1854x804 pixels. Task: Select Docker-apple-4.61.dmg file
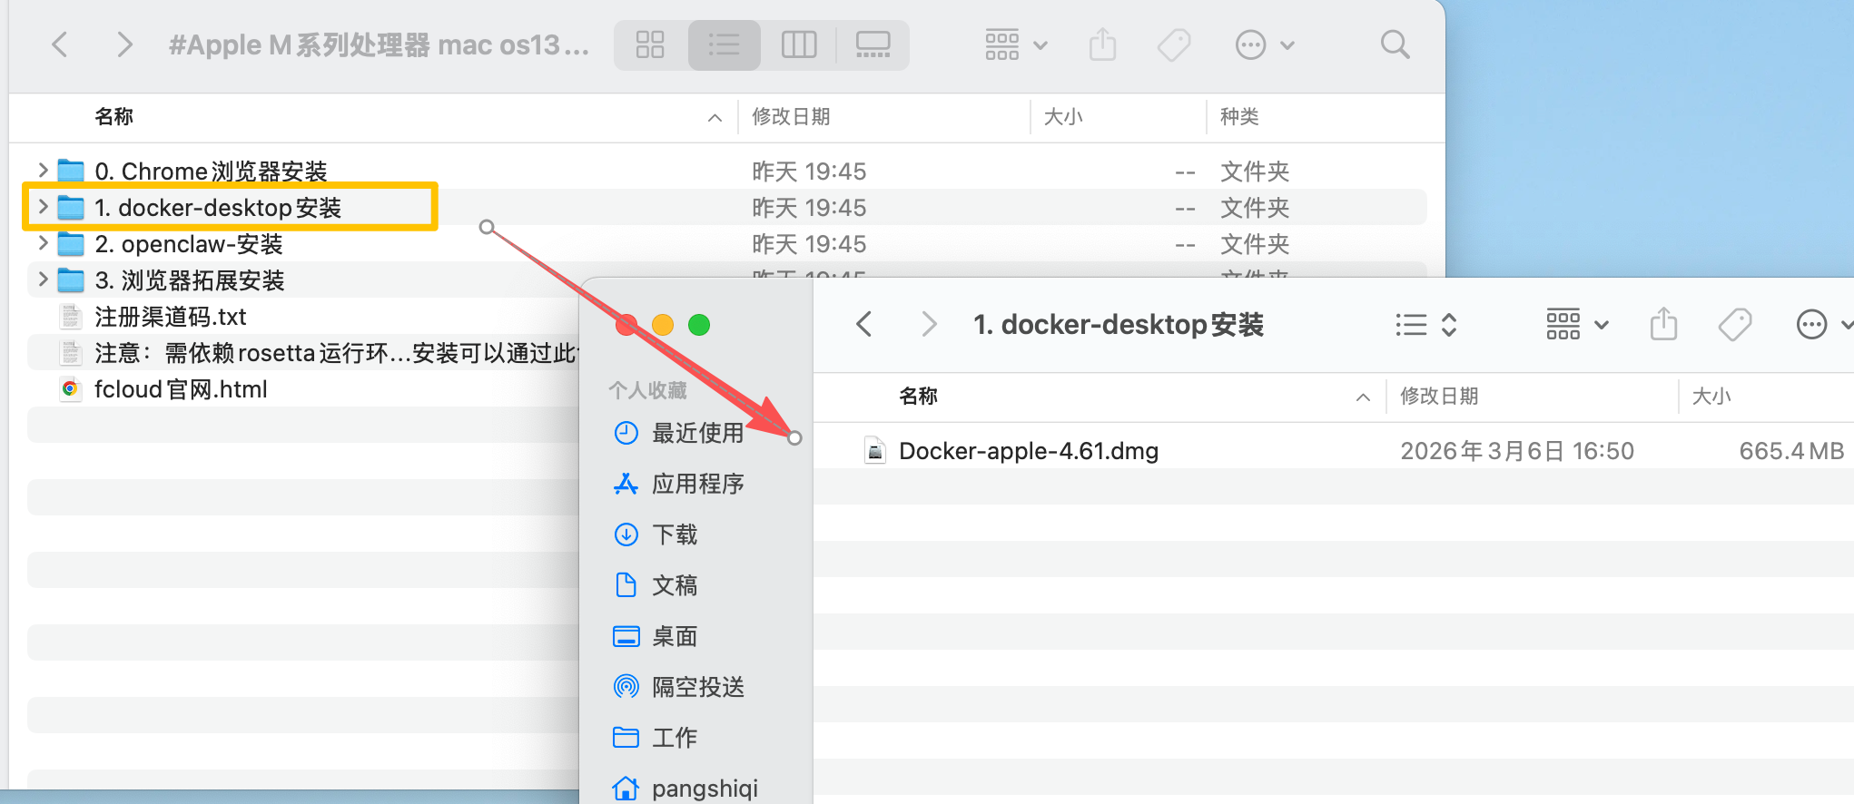click(1028, 451)
